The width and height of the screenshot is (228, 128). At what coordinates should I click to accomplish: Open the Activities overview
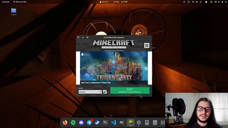(6, 2)
